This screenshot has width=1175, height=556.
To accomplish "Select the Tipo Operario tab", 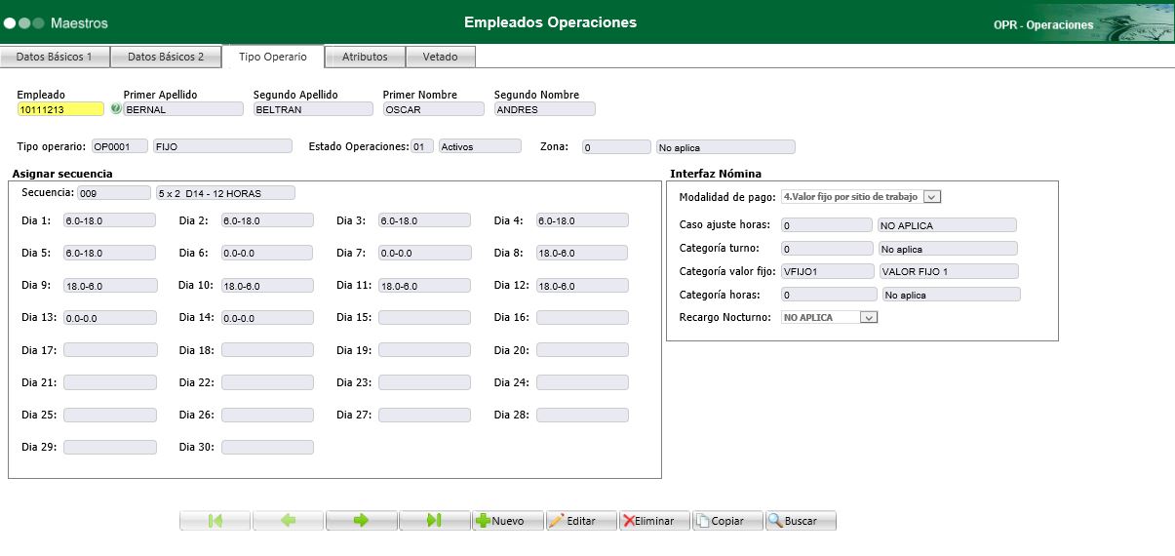I will (273, 57).
